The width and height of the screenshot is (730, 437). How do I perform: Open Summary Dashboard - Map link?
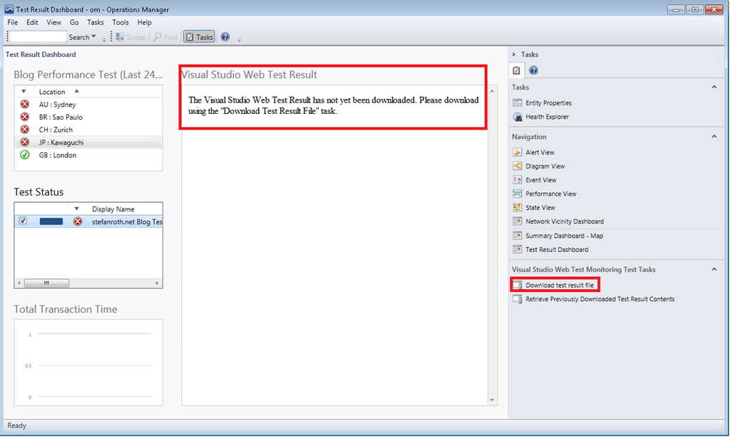coord(565,236)
